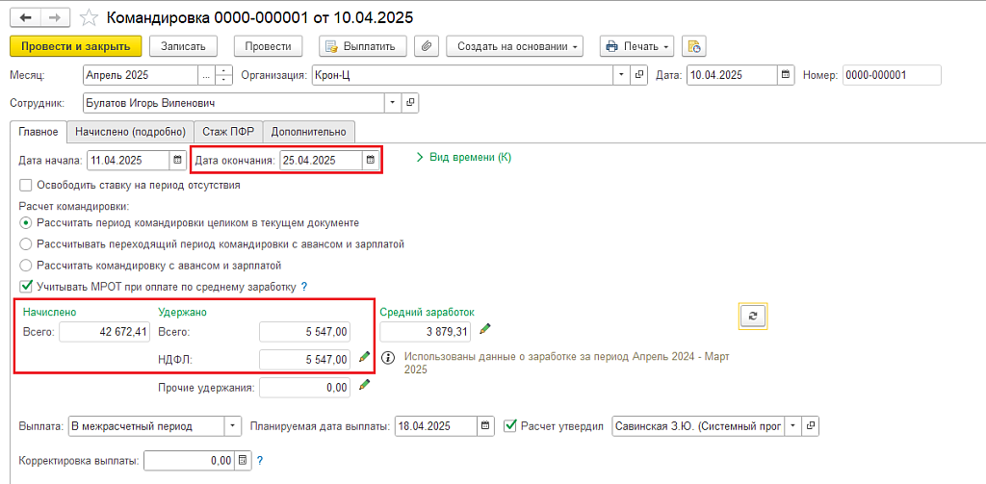The image size is (986, 484).
Task: Click the pencil icon beside Средний заработок
Action: pos(485,330)
